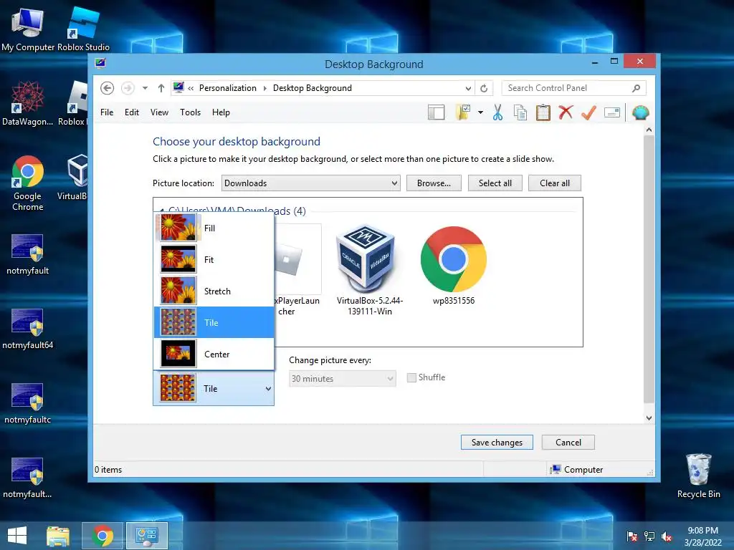Expand the address bar history dropdown
This screenshot has width=734, height=550.
click(x=468, y=88)
